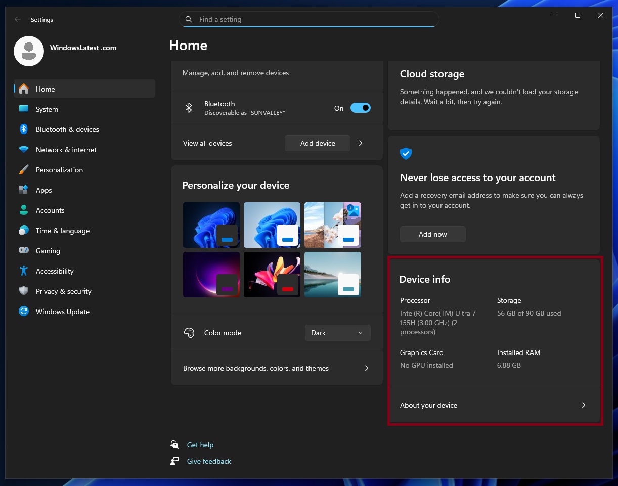Select the Gaming section icon
This screenshot has width=618, height=486.
point(23,250)
